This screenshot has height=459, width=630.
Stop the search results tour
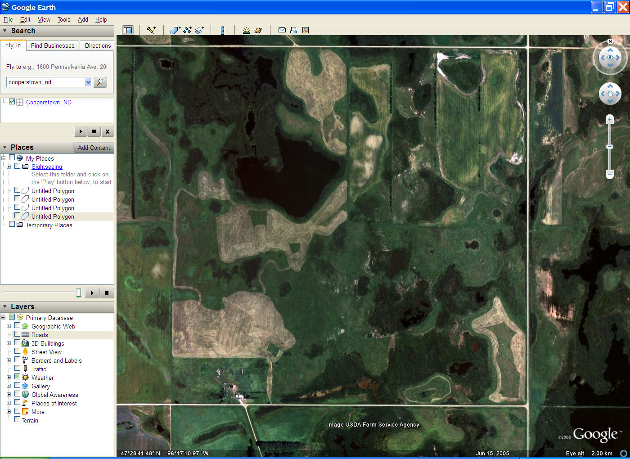coord(94,131)
